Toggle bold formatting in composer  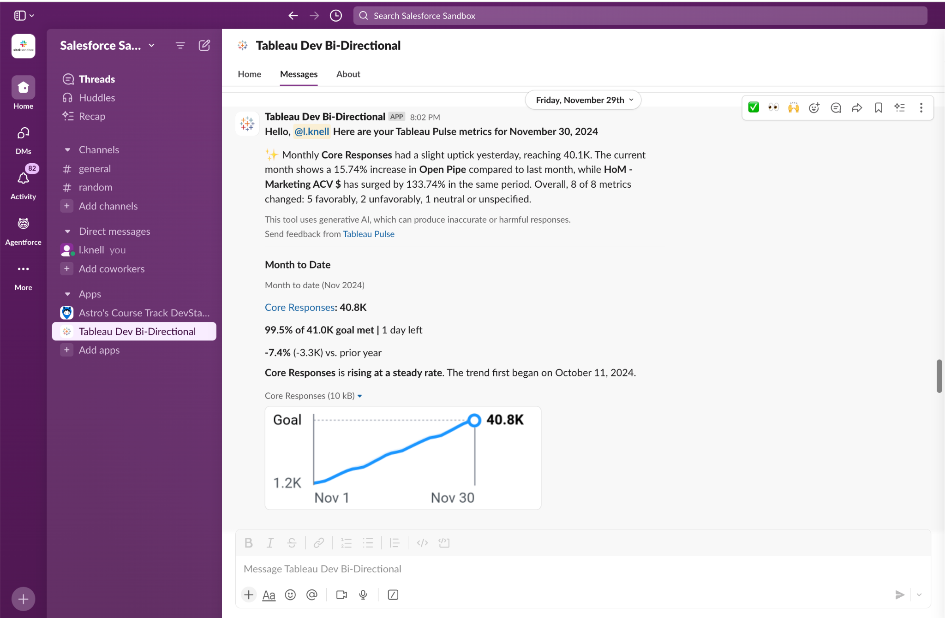(x=248, y=543)
